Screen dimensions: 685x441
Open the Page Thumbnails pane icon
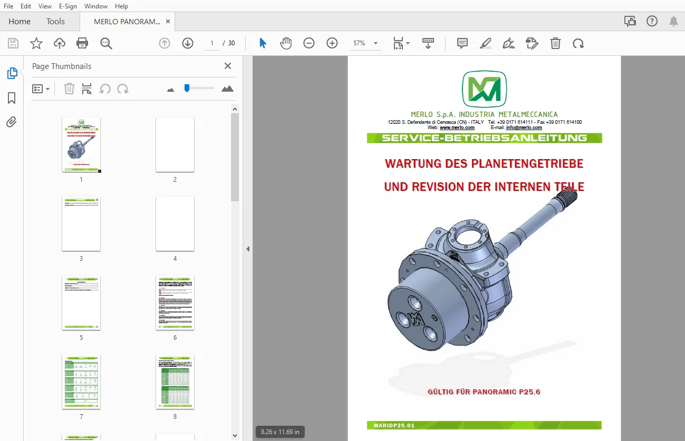pos(12,73)
